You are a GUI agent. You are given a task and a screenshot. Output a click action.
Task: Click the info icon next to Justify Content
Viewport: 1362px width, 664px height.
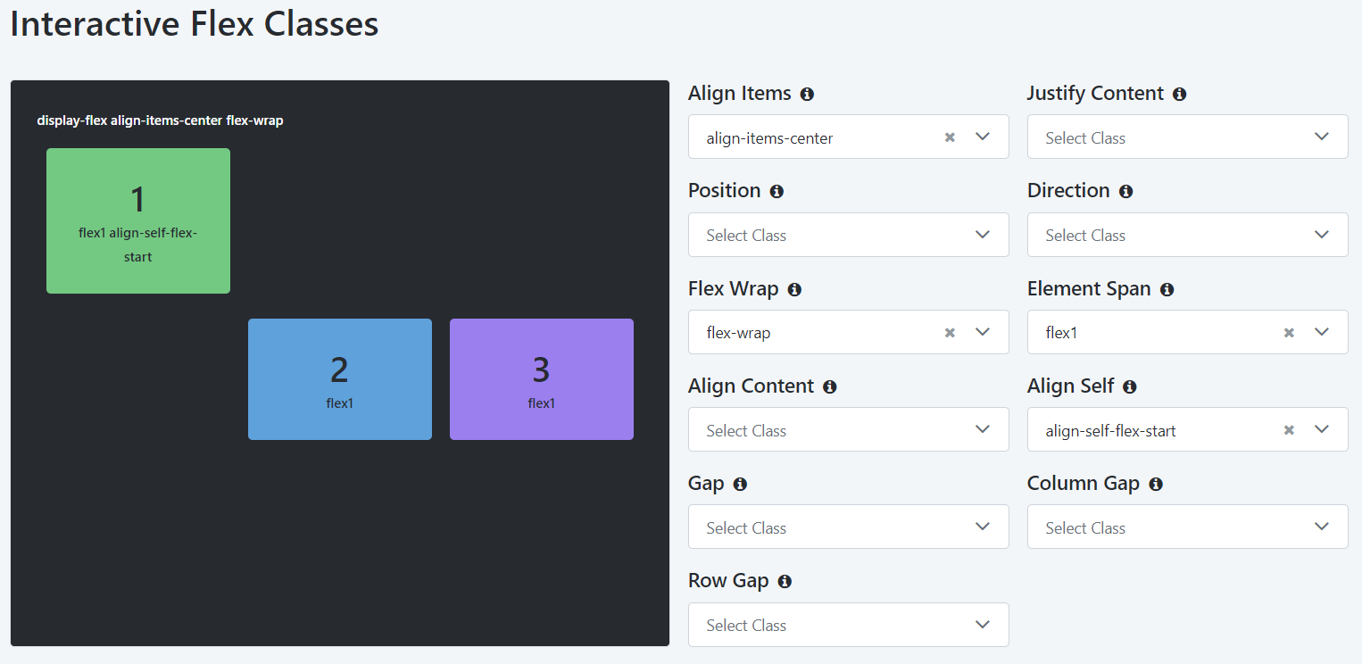click(1179, 94)
